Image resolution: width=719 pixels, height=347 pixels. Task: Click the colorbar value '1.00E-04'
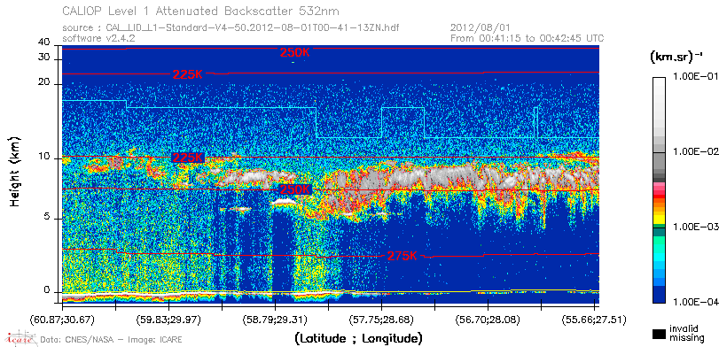tap(695, 302)
